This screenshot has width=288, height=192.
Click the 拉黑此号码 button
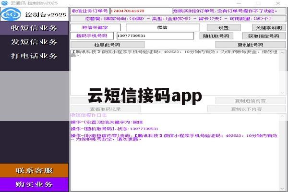coord(108,45)
